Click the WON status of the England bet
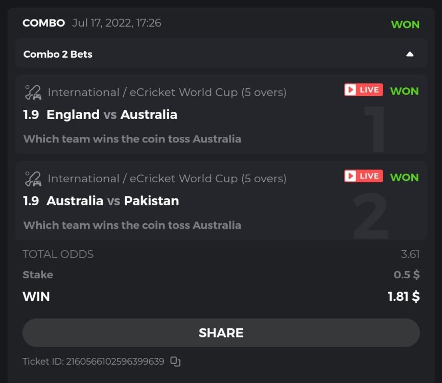This screenshot has height=383, width=442. (404, 91)
